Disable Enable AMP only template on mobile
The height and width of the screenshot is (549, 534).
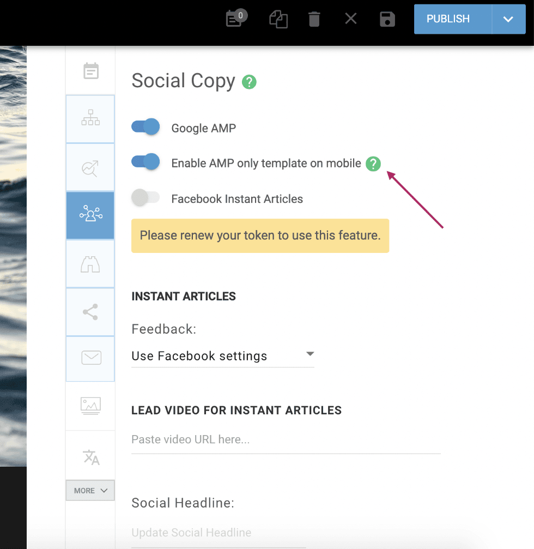pyautogui.click(x=145, y=162)
